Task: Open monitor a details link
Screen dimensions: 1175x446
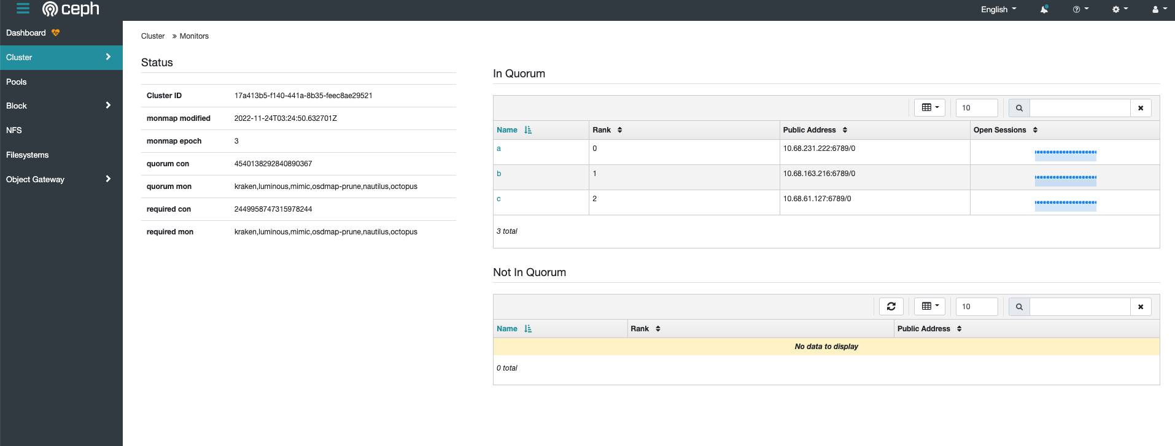Action: (498, 148)
